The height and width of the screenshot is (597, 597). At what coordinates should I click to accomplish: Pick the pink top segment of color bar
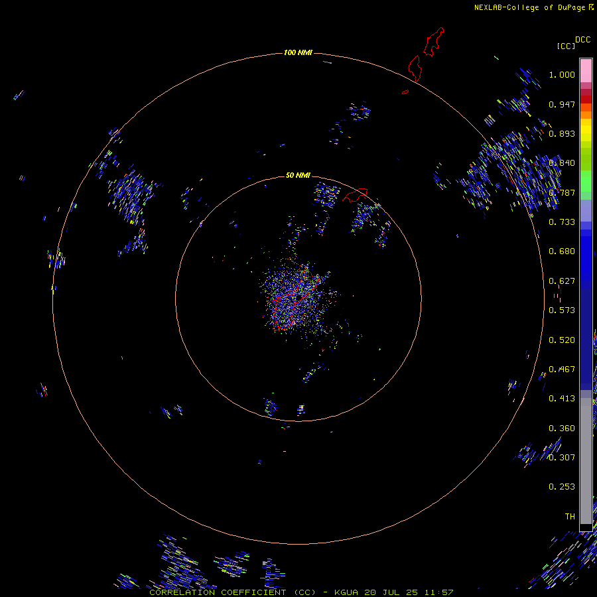point(586,70)
